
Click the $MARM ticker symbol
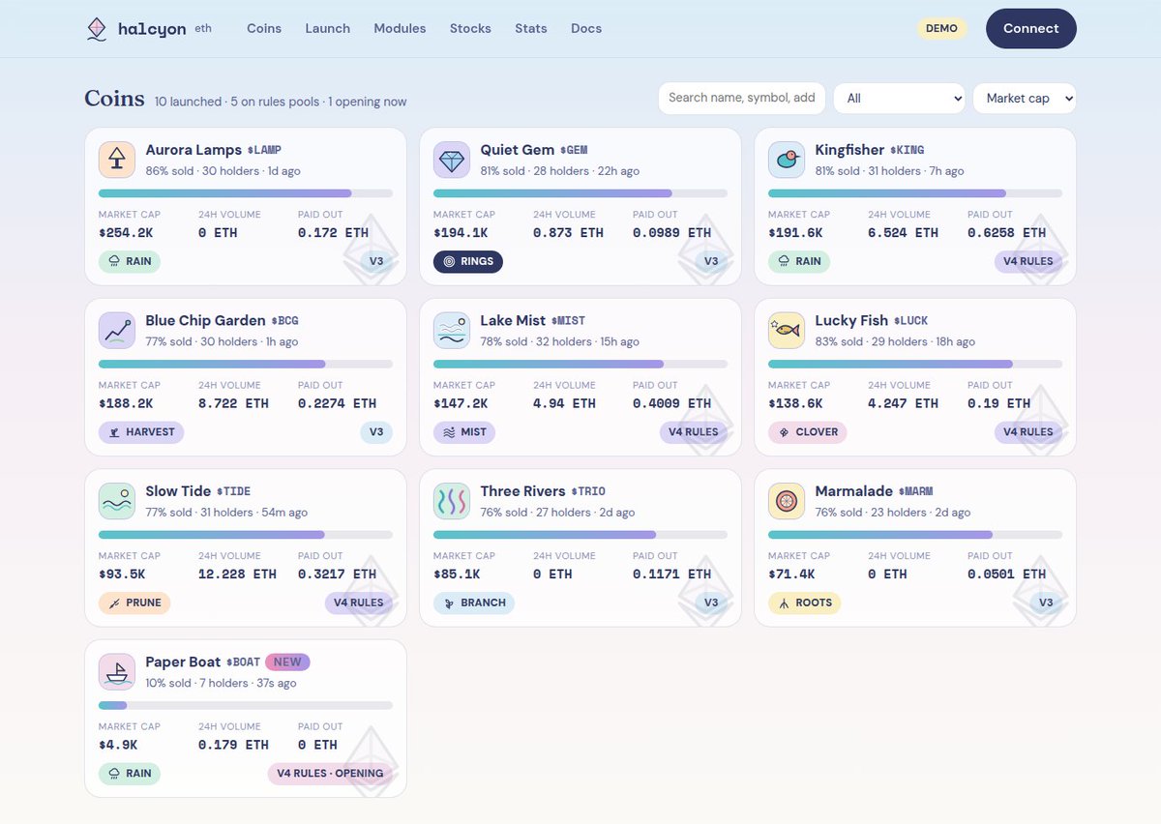[915, 492]
